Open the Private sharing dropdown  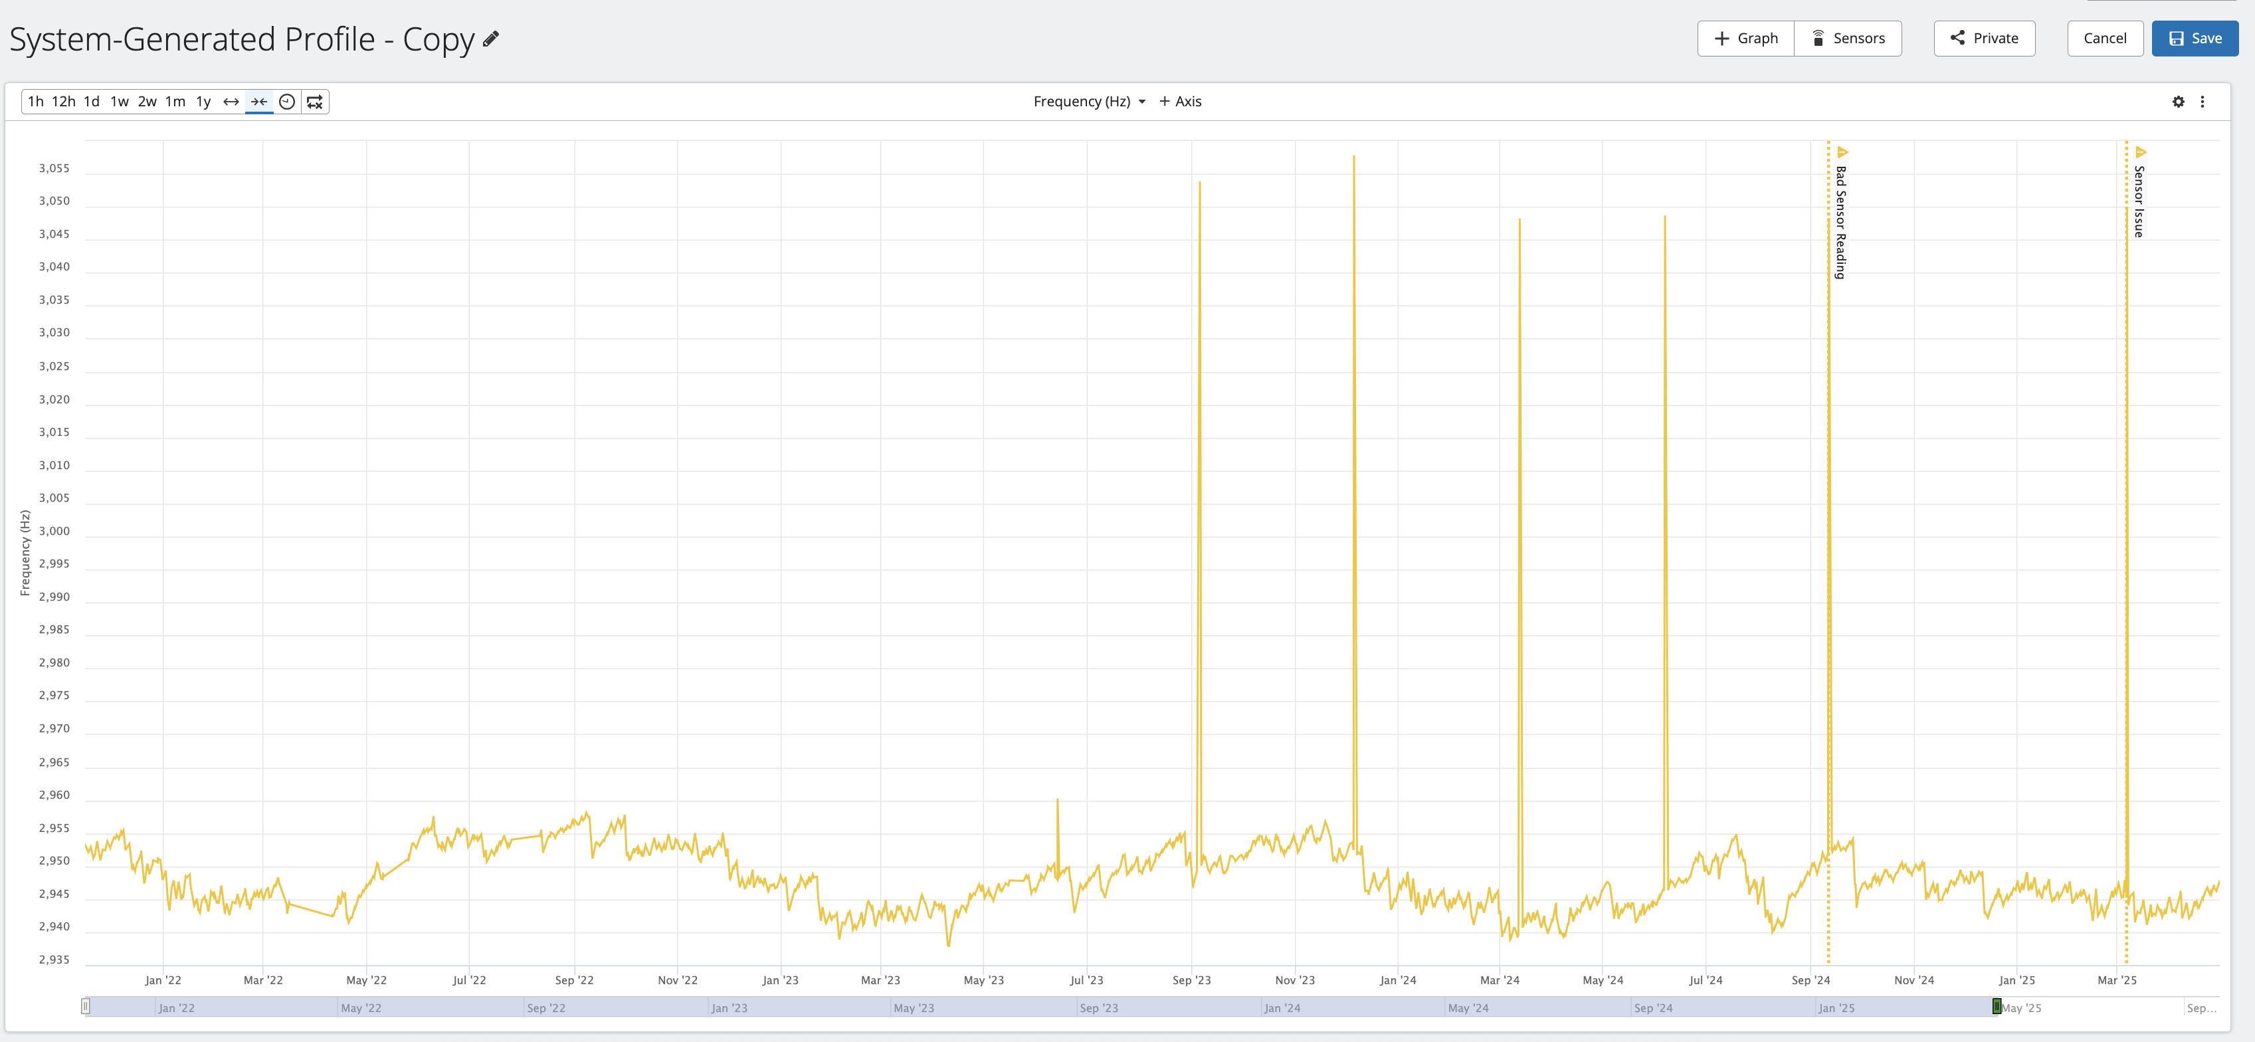coord(1984,39)
